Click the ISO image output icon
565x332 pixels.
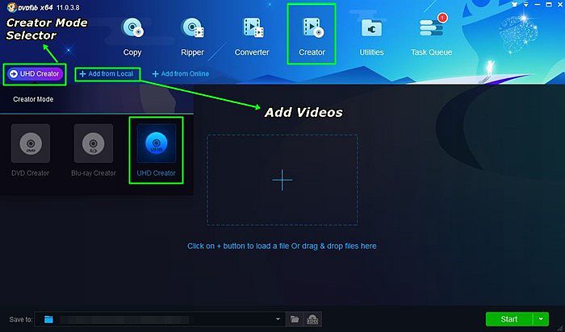click(312, 320)
